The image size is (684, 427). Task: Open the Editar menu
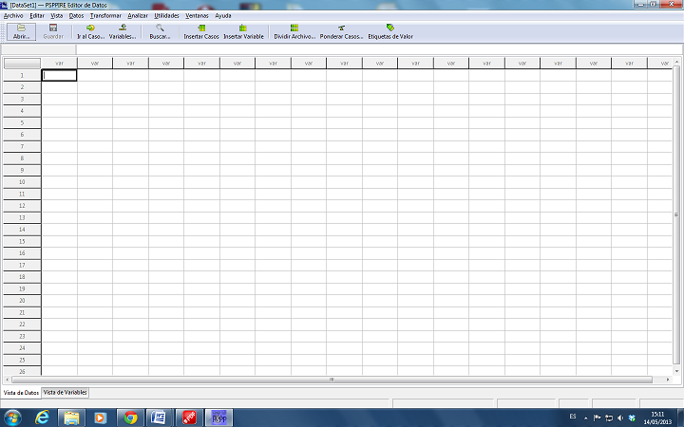[x=37, y=16]
